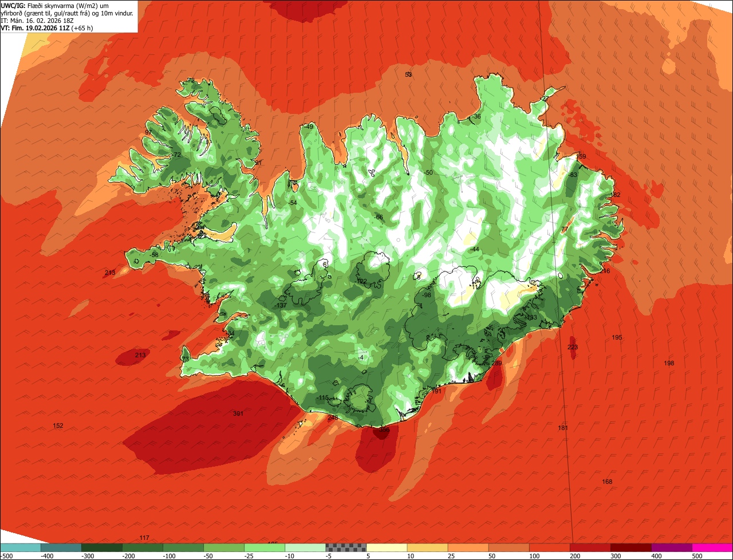Click the '223' value southeast of Iceland
The image size is (733, 560).
click(573, 348)
